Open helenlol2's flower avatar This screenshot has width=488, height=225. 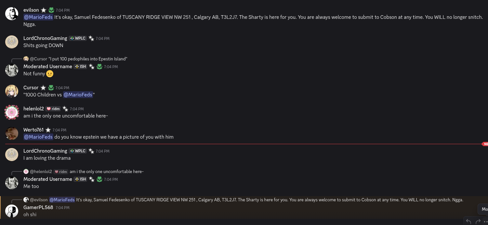click(x=12, y=112)
